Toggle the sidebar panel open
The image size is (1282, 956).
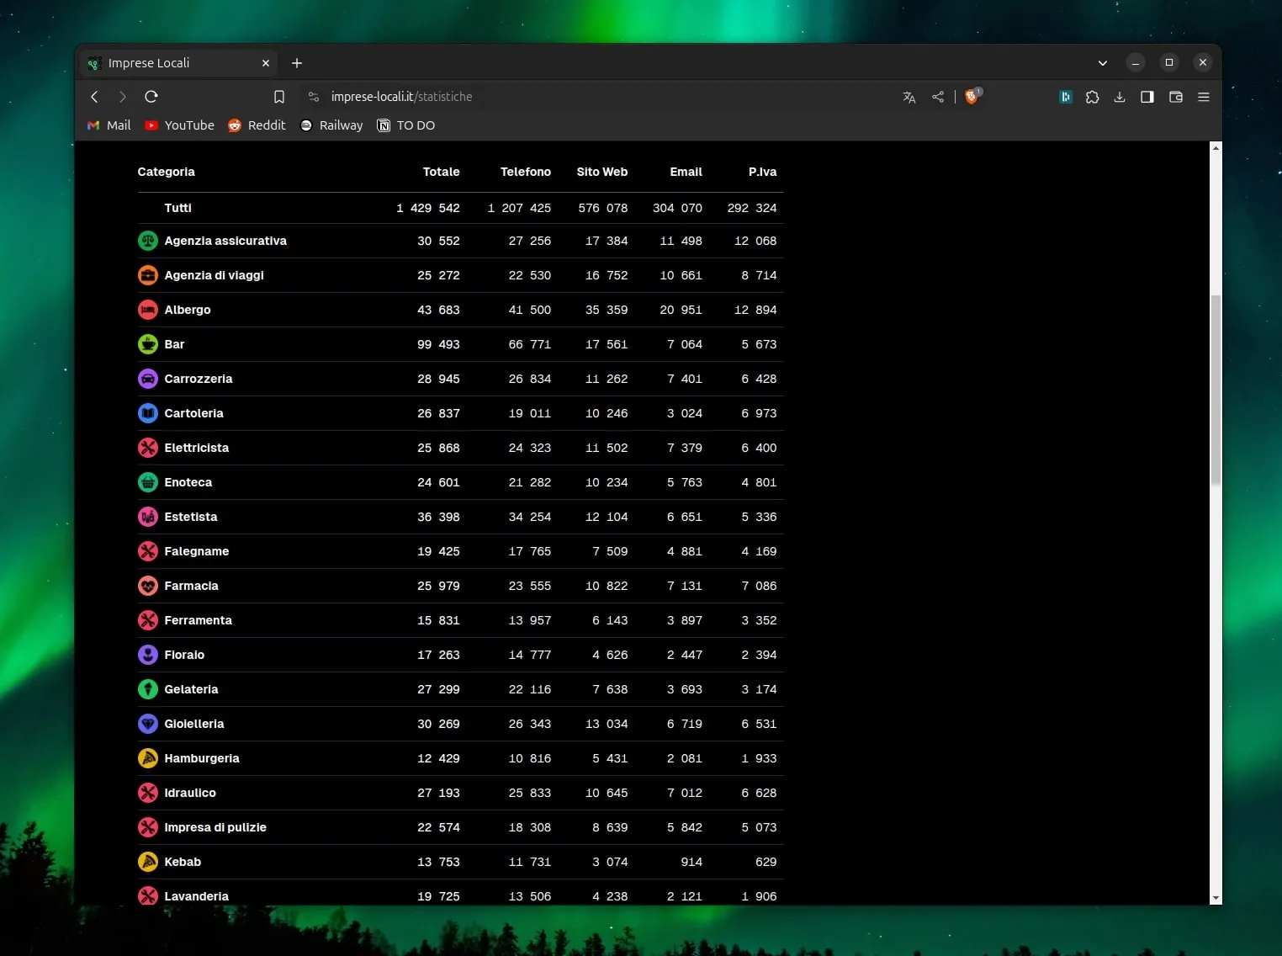(x=1147, y=97)
